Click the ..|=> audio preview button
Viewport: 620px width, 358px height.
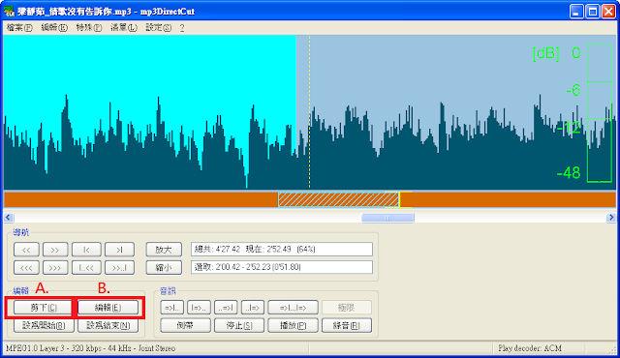pos(253,308)
